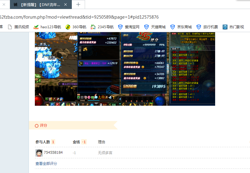
Task: Close the DNF流年 forum tab
Action: (66, 5)
